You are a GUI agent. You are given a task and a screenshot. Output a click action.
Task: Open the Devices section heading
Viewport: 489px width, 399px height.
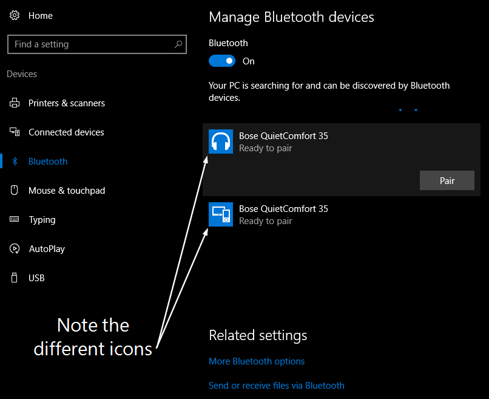pos(21,73)
